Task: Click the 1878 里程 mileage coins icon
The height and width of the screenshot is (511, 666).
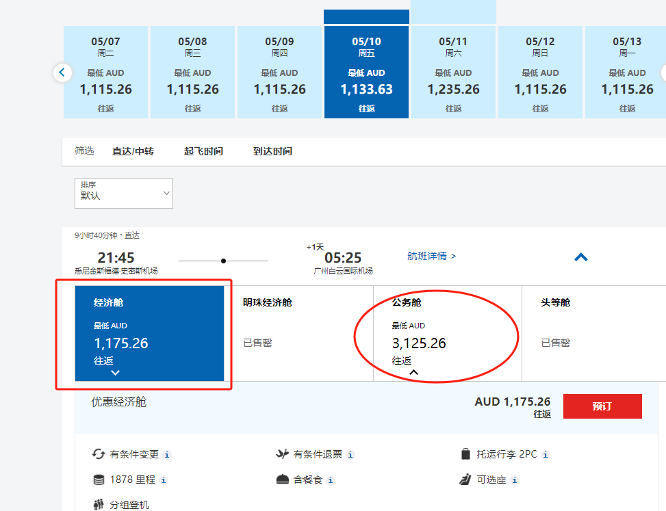Action: point(99,480)
